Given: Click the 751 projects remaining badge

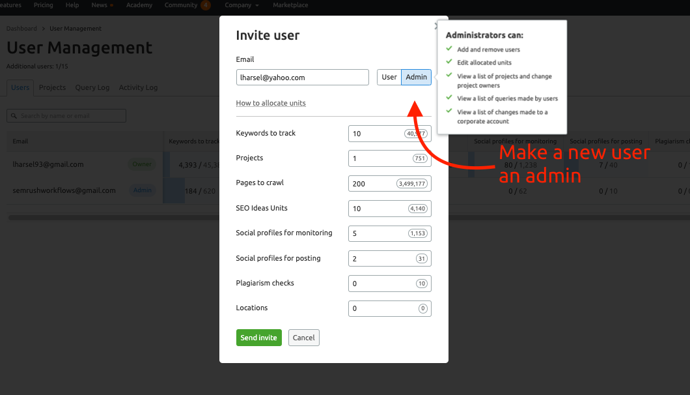Looking at the screenshot, I should point(420,158).
